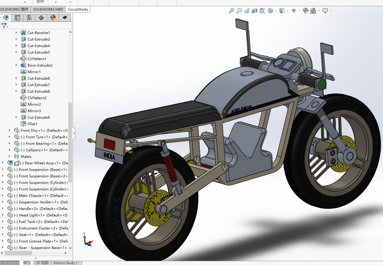Image resolution: width=383 pixels, height=265 pixels.
Task: Click the tree's vertical scrollbar thumb
Action: click(x=70, y=142)
